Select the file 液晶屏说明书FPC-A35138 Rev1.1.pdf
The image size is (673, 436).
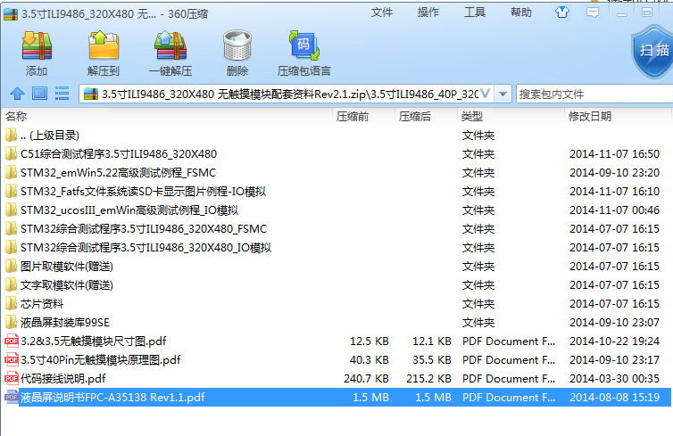112,398
